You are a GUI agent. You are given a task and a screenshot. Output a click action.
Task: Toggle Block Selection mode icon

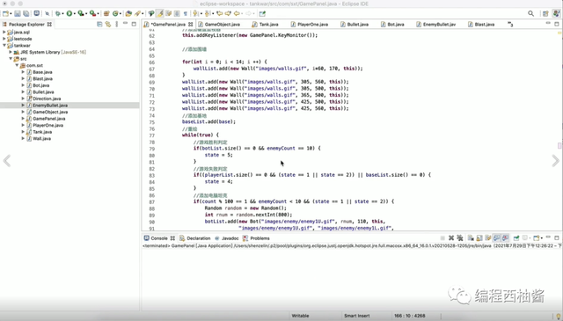tap(177, 14)
